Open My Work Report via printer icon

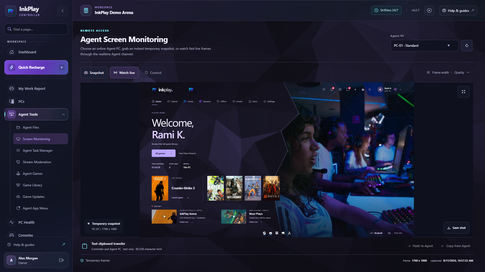(x=12, y=89)
